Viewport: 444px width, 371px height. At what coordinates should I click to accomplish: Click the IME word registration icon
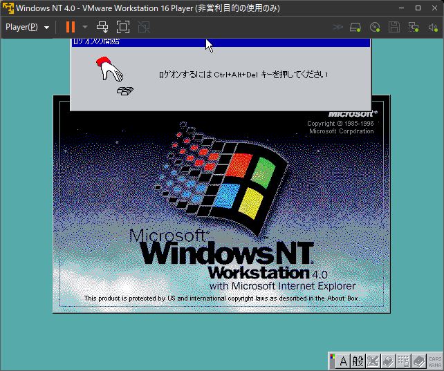pyautogui.click(x=389, y=361)
